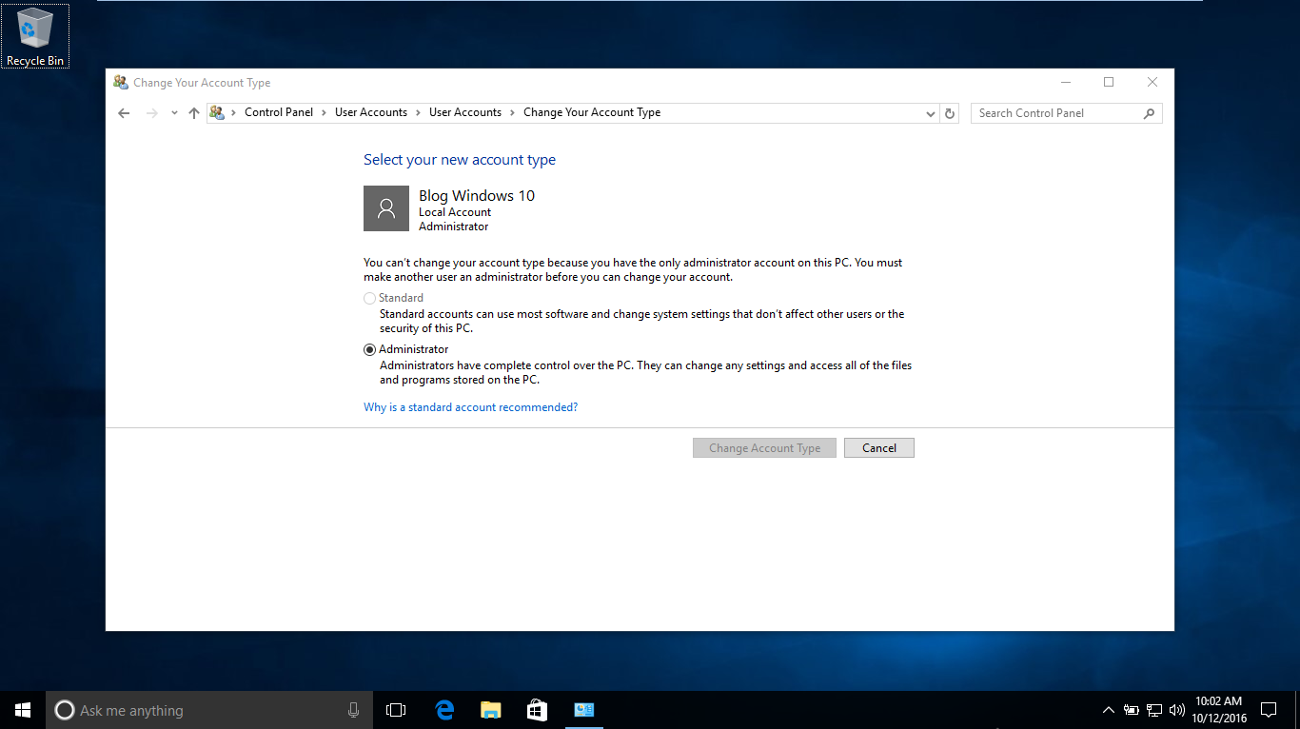Click Cortana Ask me anything search box
1300x729 pixels.
pyautogui.click(x=211, y=710)
